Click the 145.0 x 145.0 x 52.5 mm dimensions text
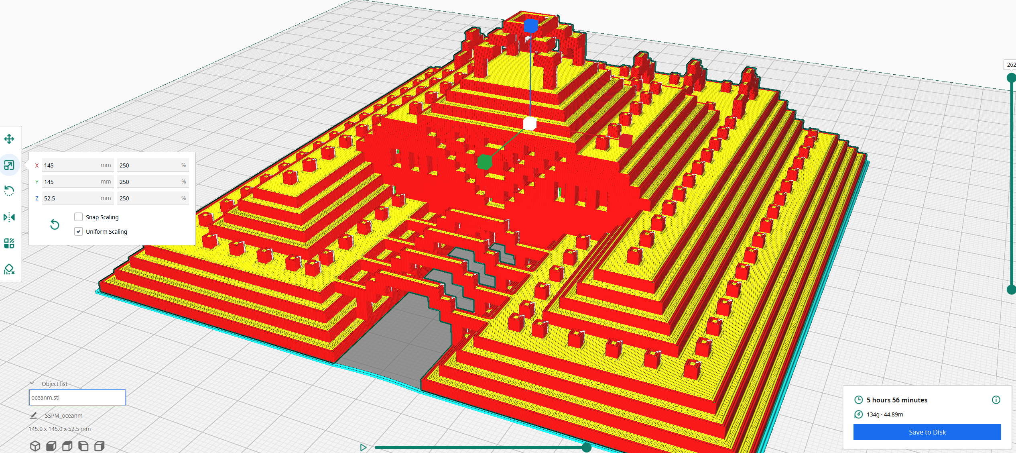Screen dimensions: 1016x453 (x=59, y=429)
